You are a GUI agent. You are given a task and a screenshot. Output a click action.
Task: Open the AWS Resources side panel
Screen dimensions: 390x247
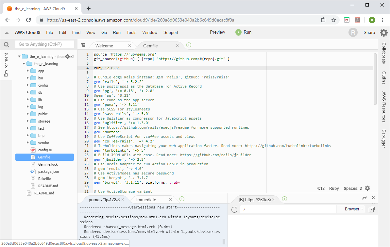(384, 107)
